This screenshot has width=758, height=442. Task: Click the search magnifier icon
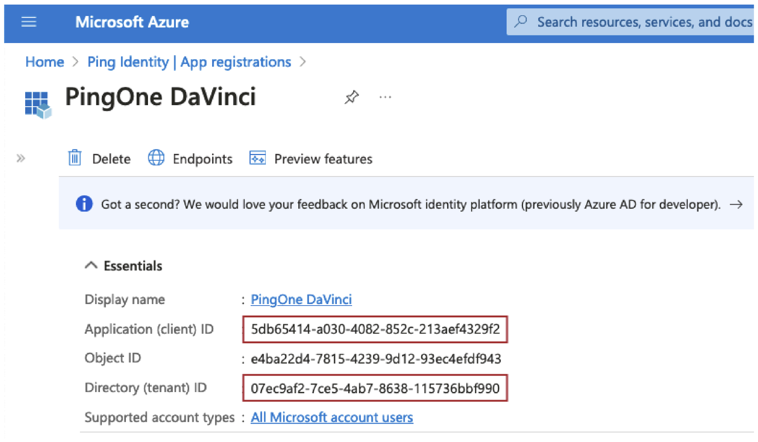(x=521, y=22)
